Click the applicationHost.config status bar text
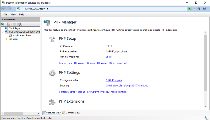The image size is (210, 120). coord(27,118)
